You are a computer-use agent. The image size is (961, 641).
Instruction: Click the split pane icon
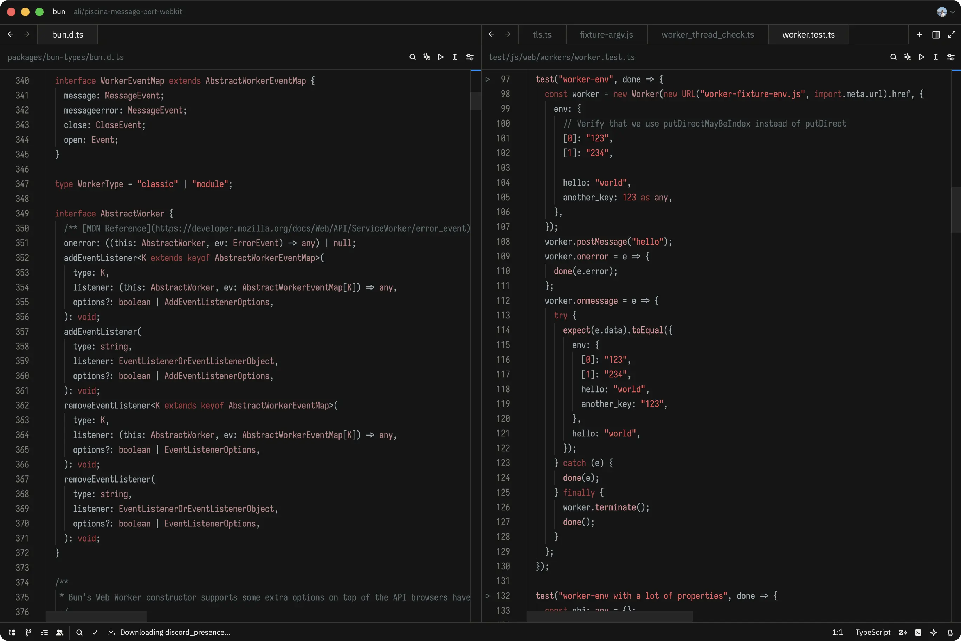click(x=936, y=34)
